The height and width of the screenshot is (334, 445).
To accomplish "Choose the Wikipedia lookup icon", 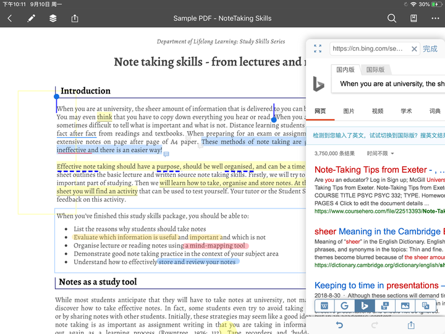I will pyautogui.click(x=324, y=306).
